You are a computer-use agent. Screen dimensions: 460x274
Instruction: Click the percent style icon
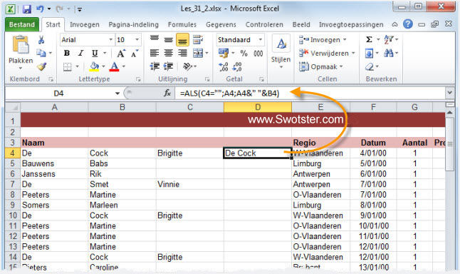[x=244, y=54]
